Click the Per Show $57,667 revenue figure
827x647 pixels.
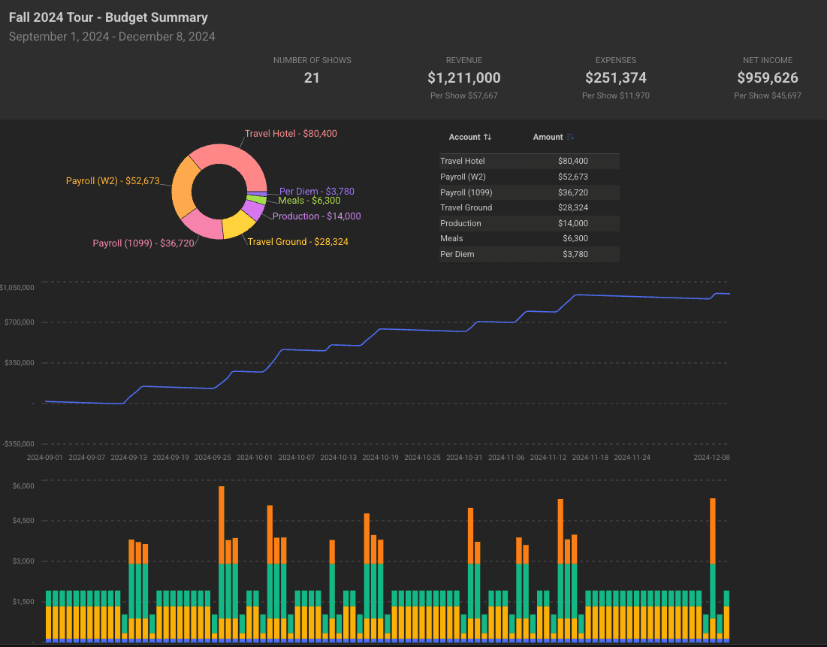point(463,95)
